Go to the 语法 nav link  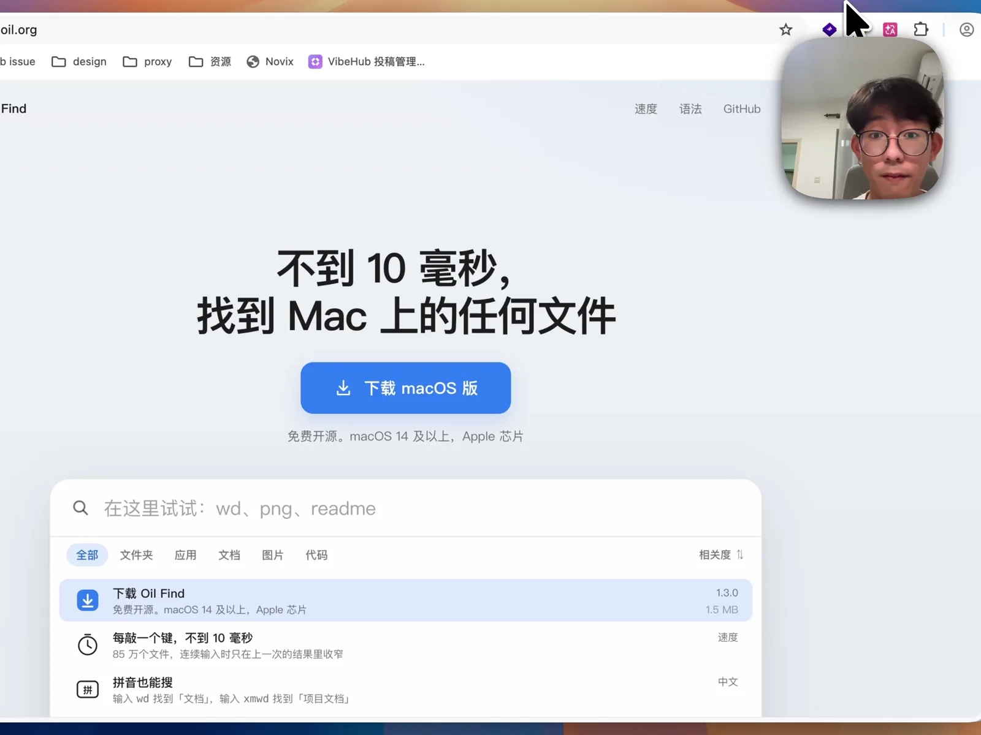[x=690, y=109]
